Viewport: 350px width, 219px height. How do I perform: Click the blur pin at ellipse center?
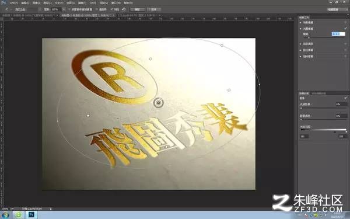point(159,103)
